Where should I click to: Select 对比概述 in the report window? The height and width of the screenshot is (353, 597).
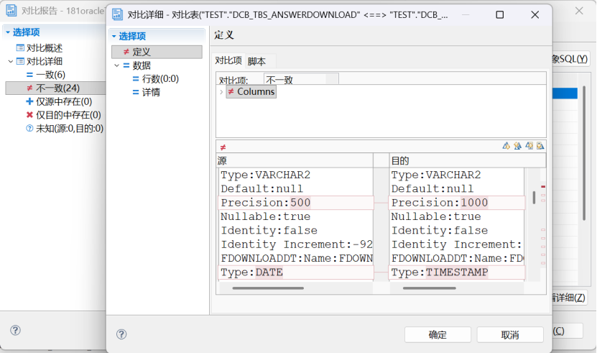pos(44,48)
